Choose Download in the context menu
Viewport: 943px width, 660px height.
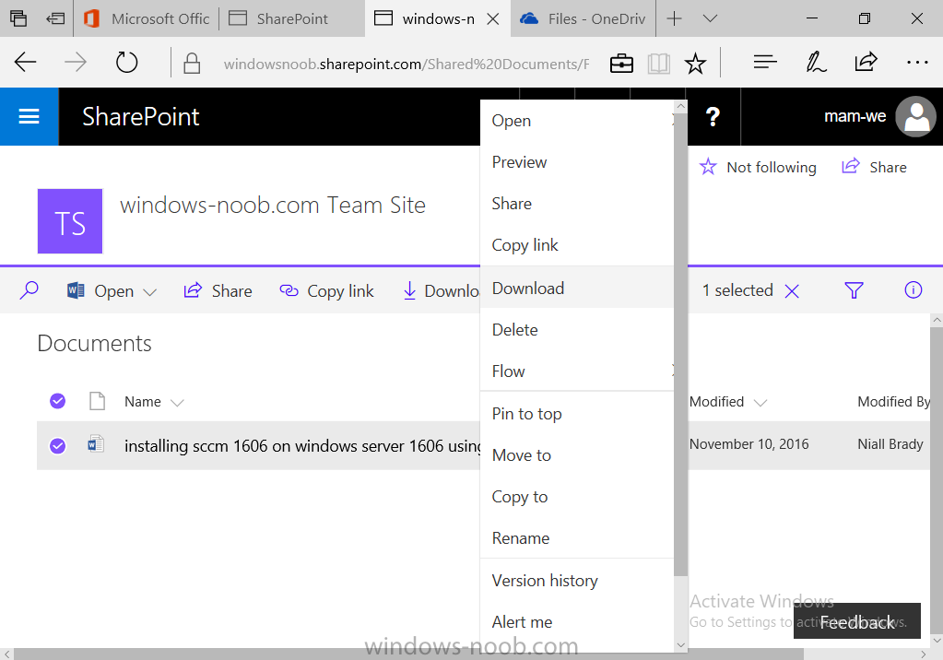[577, 289]
